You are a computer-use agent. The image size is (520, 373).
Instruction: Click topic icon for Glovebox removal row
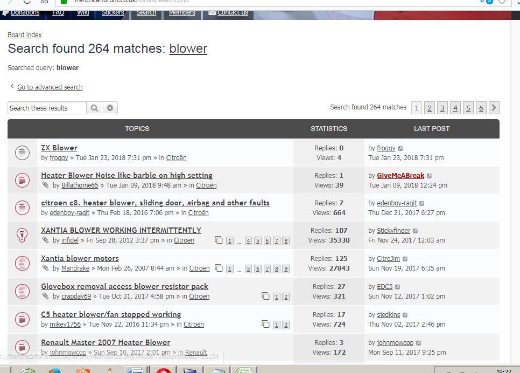[x=22, y=291]
